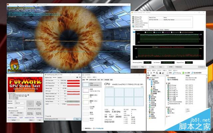213x133 pixels.
Task: Select 电源管理 in AIDA64 tree
Action: click(x=154, y=90)
